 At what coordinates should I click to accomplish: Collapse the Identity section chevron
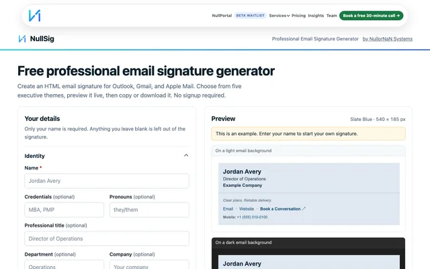pos(186,155)
